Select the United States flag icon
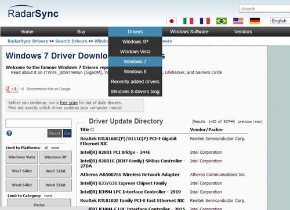Image resolution: width=290 pixels, height=210 pixels. (x=238, y=21)
